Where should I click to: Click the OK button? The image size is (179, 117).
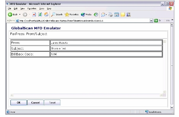[19, 103]
